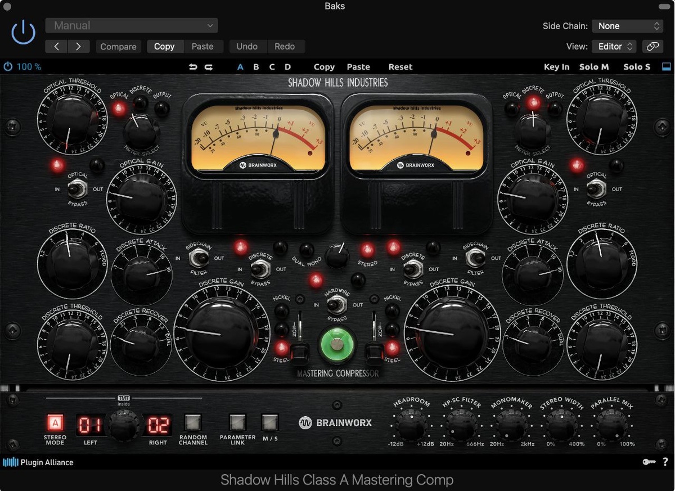
Task: Click the question mark help icon
Action: (666, 462)
